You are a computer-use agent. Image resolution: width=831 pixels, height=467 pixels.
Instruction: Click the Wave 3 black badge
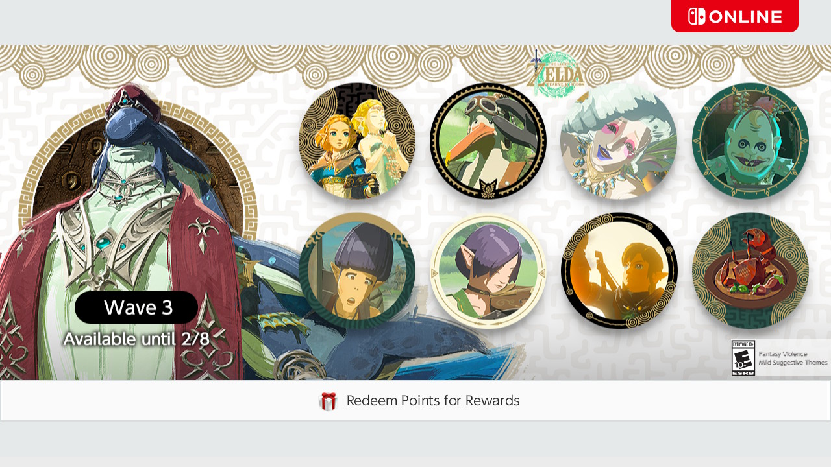136,307
